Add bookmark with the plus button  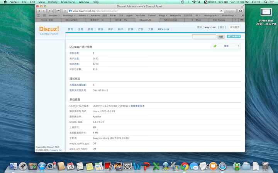click(x=65, y=11)
